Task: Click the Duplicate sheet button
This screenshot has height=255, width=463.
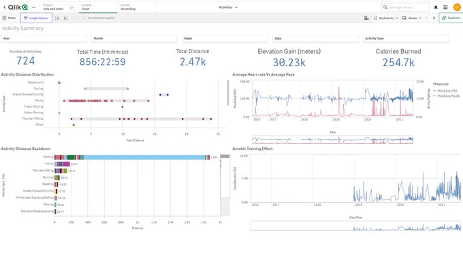Action: (x=451, y=18)
